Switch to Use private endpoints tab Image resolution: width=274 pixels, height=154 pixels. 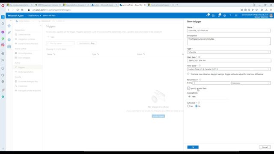19,5
